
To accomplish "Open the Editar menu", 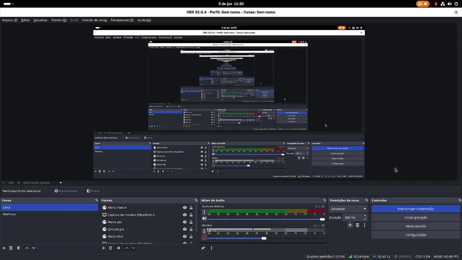I will coord(25,20).
